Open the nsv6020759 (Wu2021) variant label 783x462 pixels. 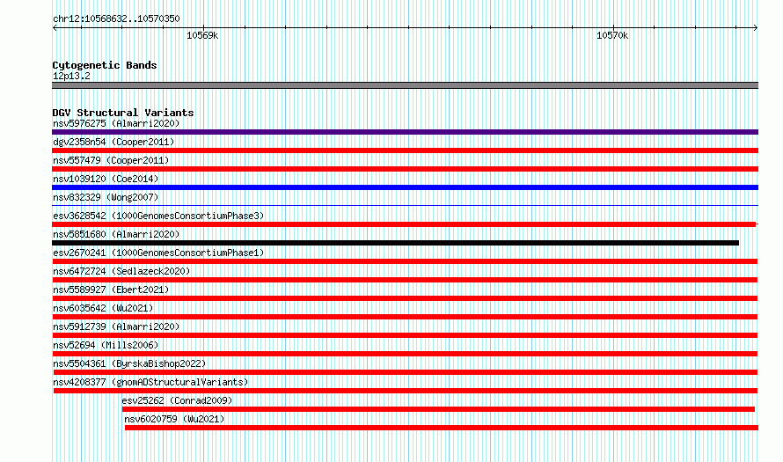pos(174,419)
